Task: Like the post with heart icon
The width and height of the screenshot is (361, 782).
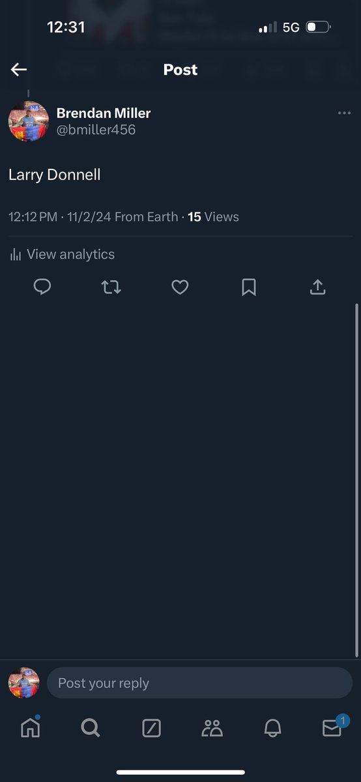Action: click(180, 287)
